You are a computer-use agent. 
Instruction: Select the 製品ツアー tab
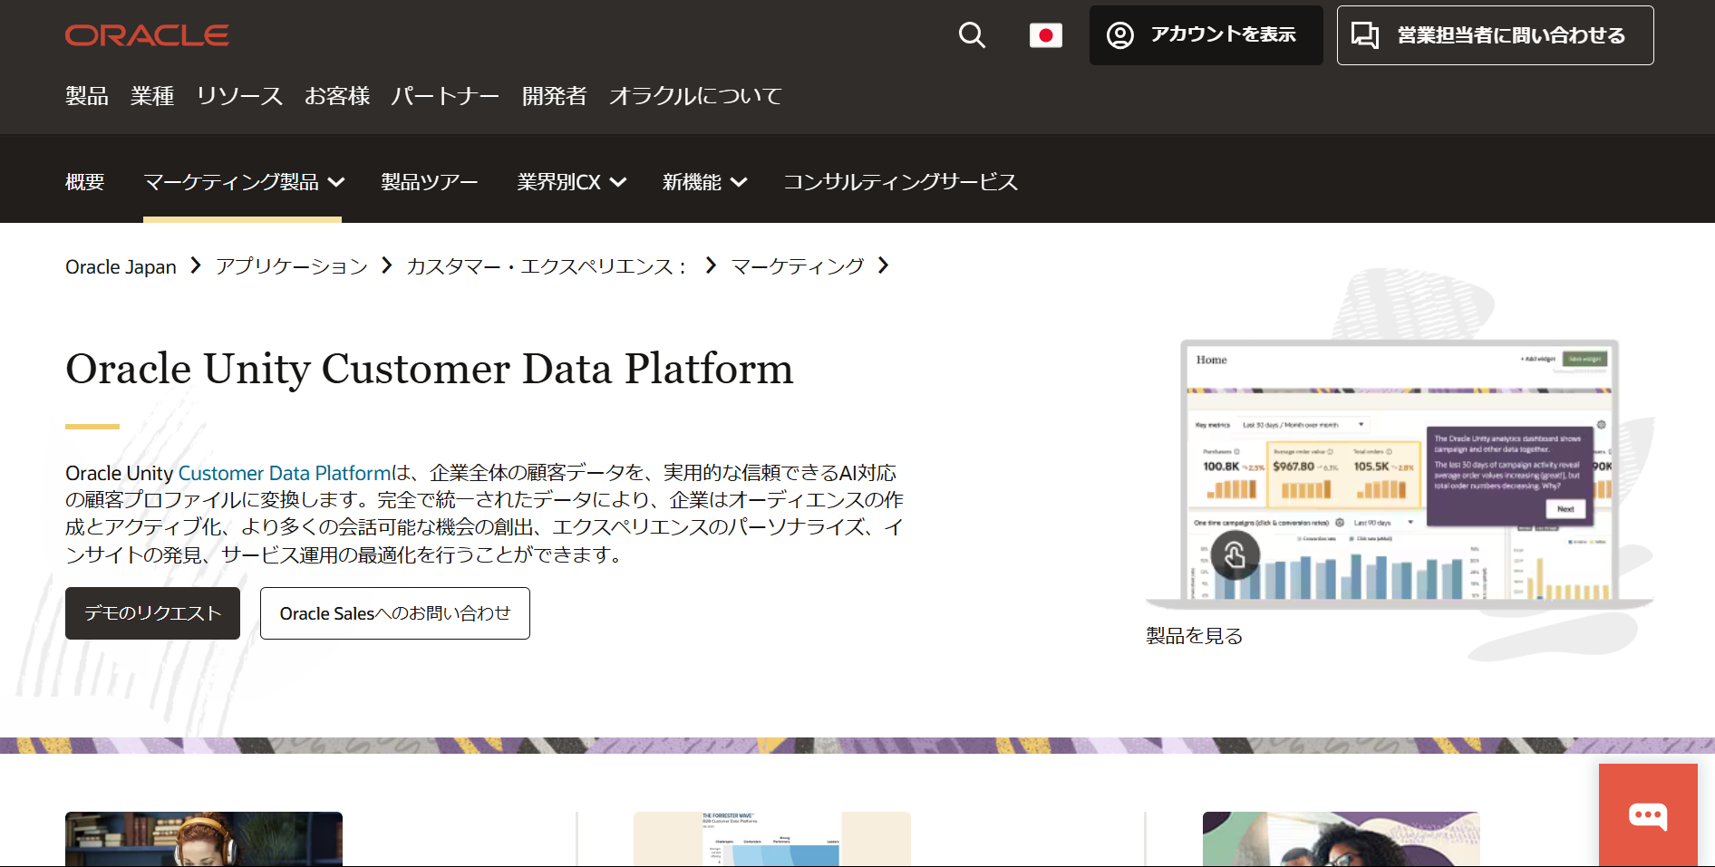tap(429, 182)
